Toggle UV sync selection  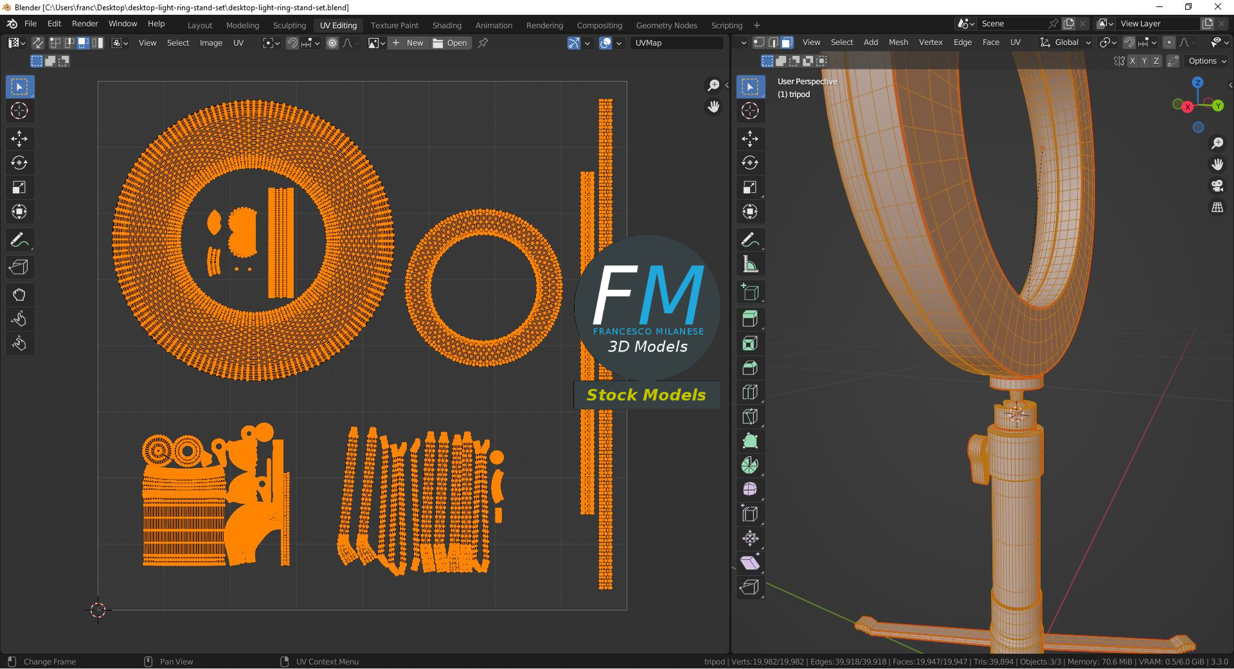38,43
